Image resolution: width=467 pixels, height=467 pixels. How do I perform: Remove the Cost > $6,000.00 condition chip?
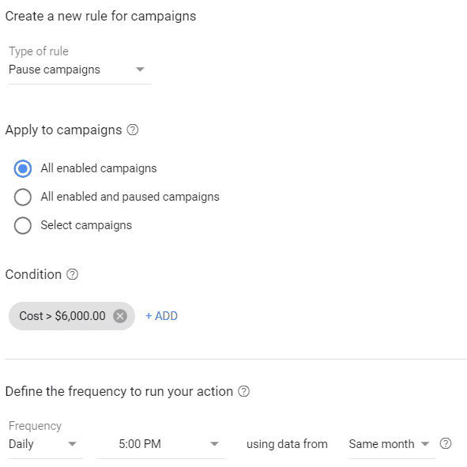pos(120,316)
